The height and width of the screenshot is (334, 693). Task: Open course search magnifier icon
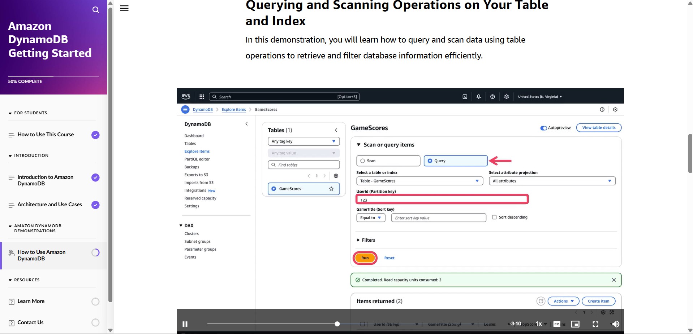coord(96,10)
